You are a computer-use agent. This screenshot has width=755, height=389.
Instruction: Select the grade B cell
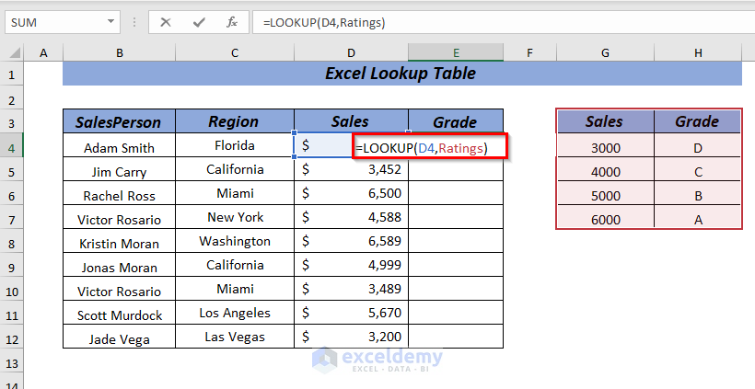point(698,194)
